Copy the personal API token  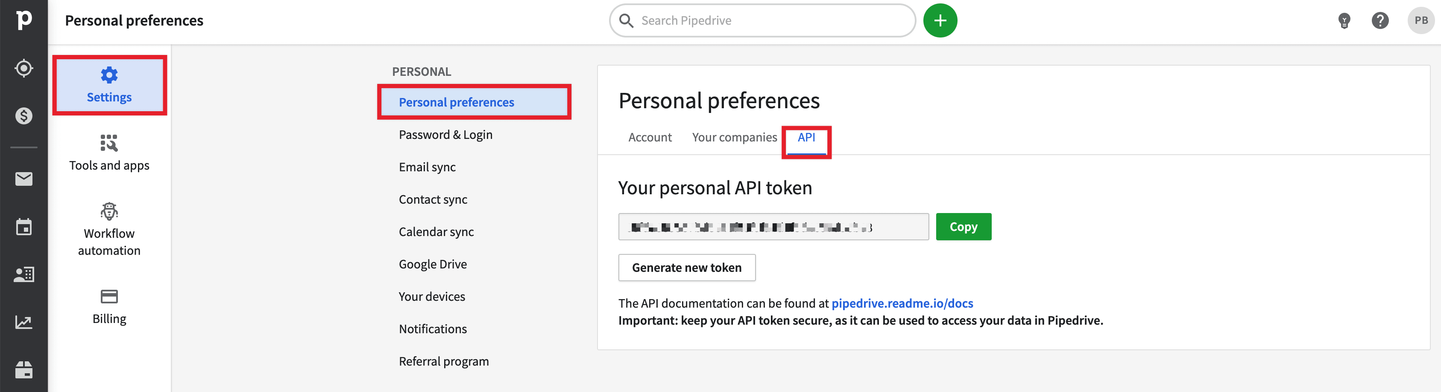point(963,227)
